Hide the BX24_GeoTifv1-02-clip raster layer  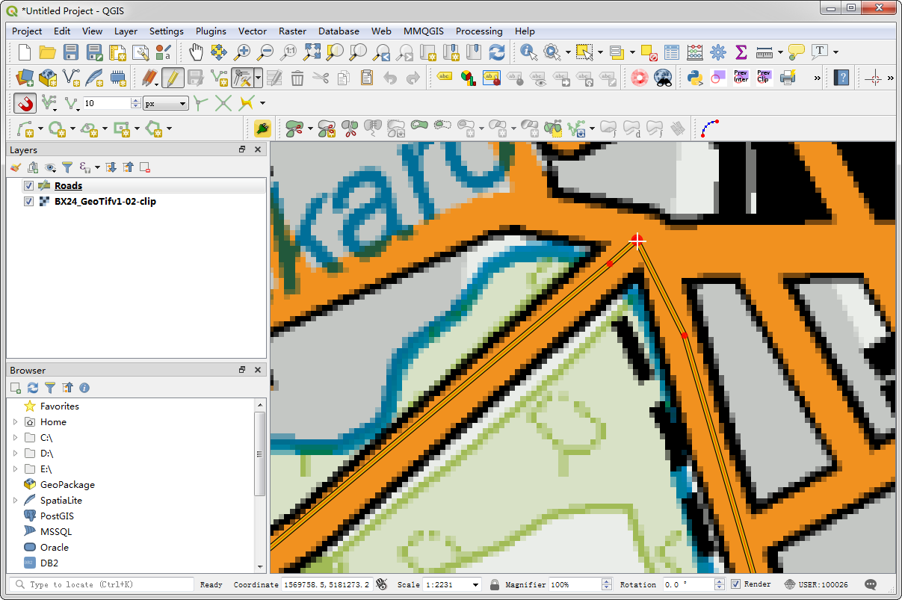[29, 201]
